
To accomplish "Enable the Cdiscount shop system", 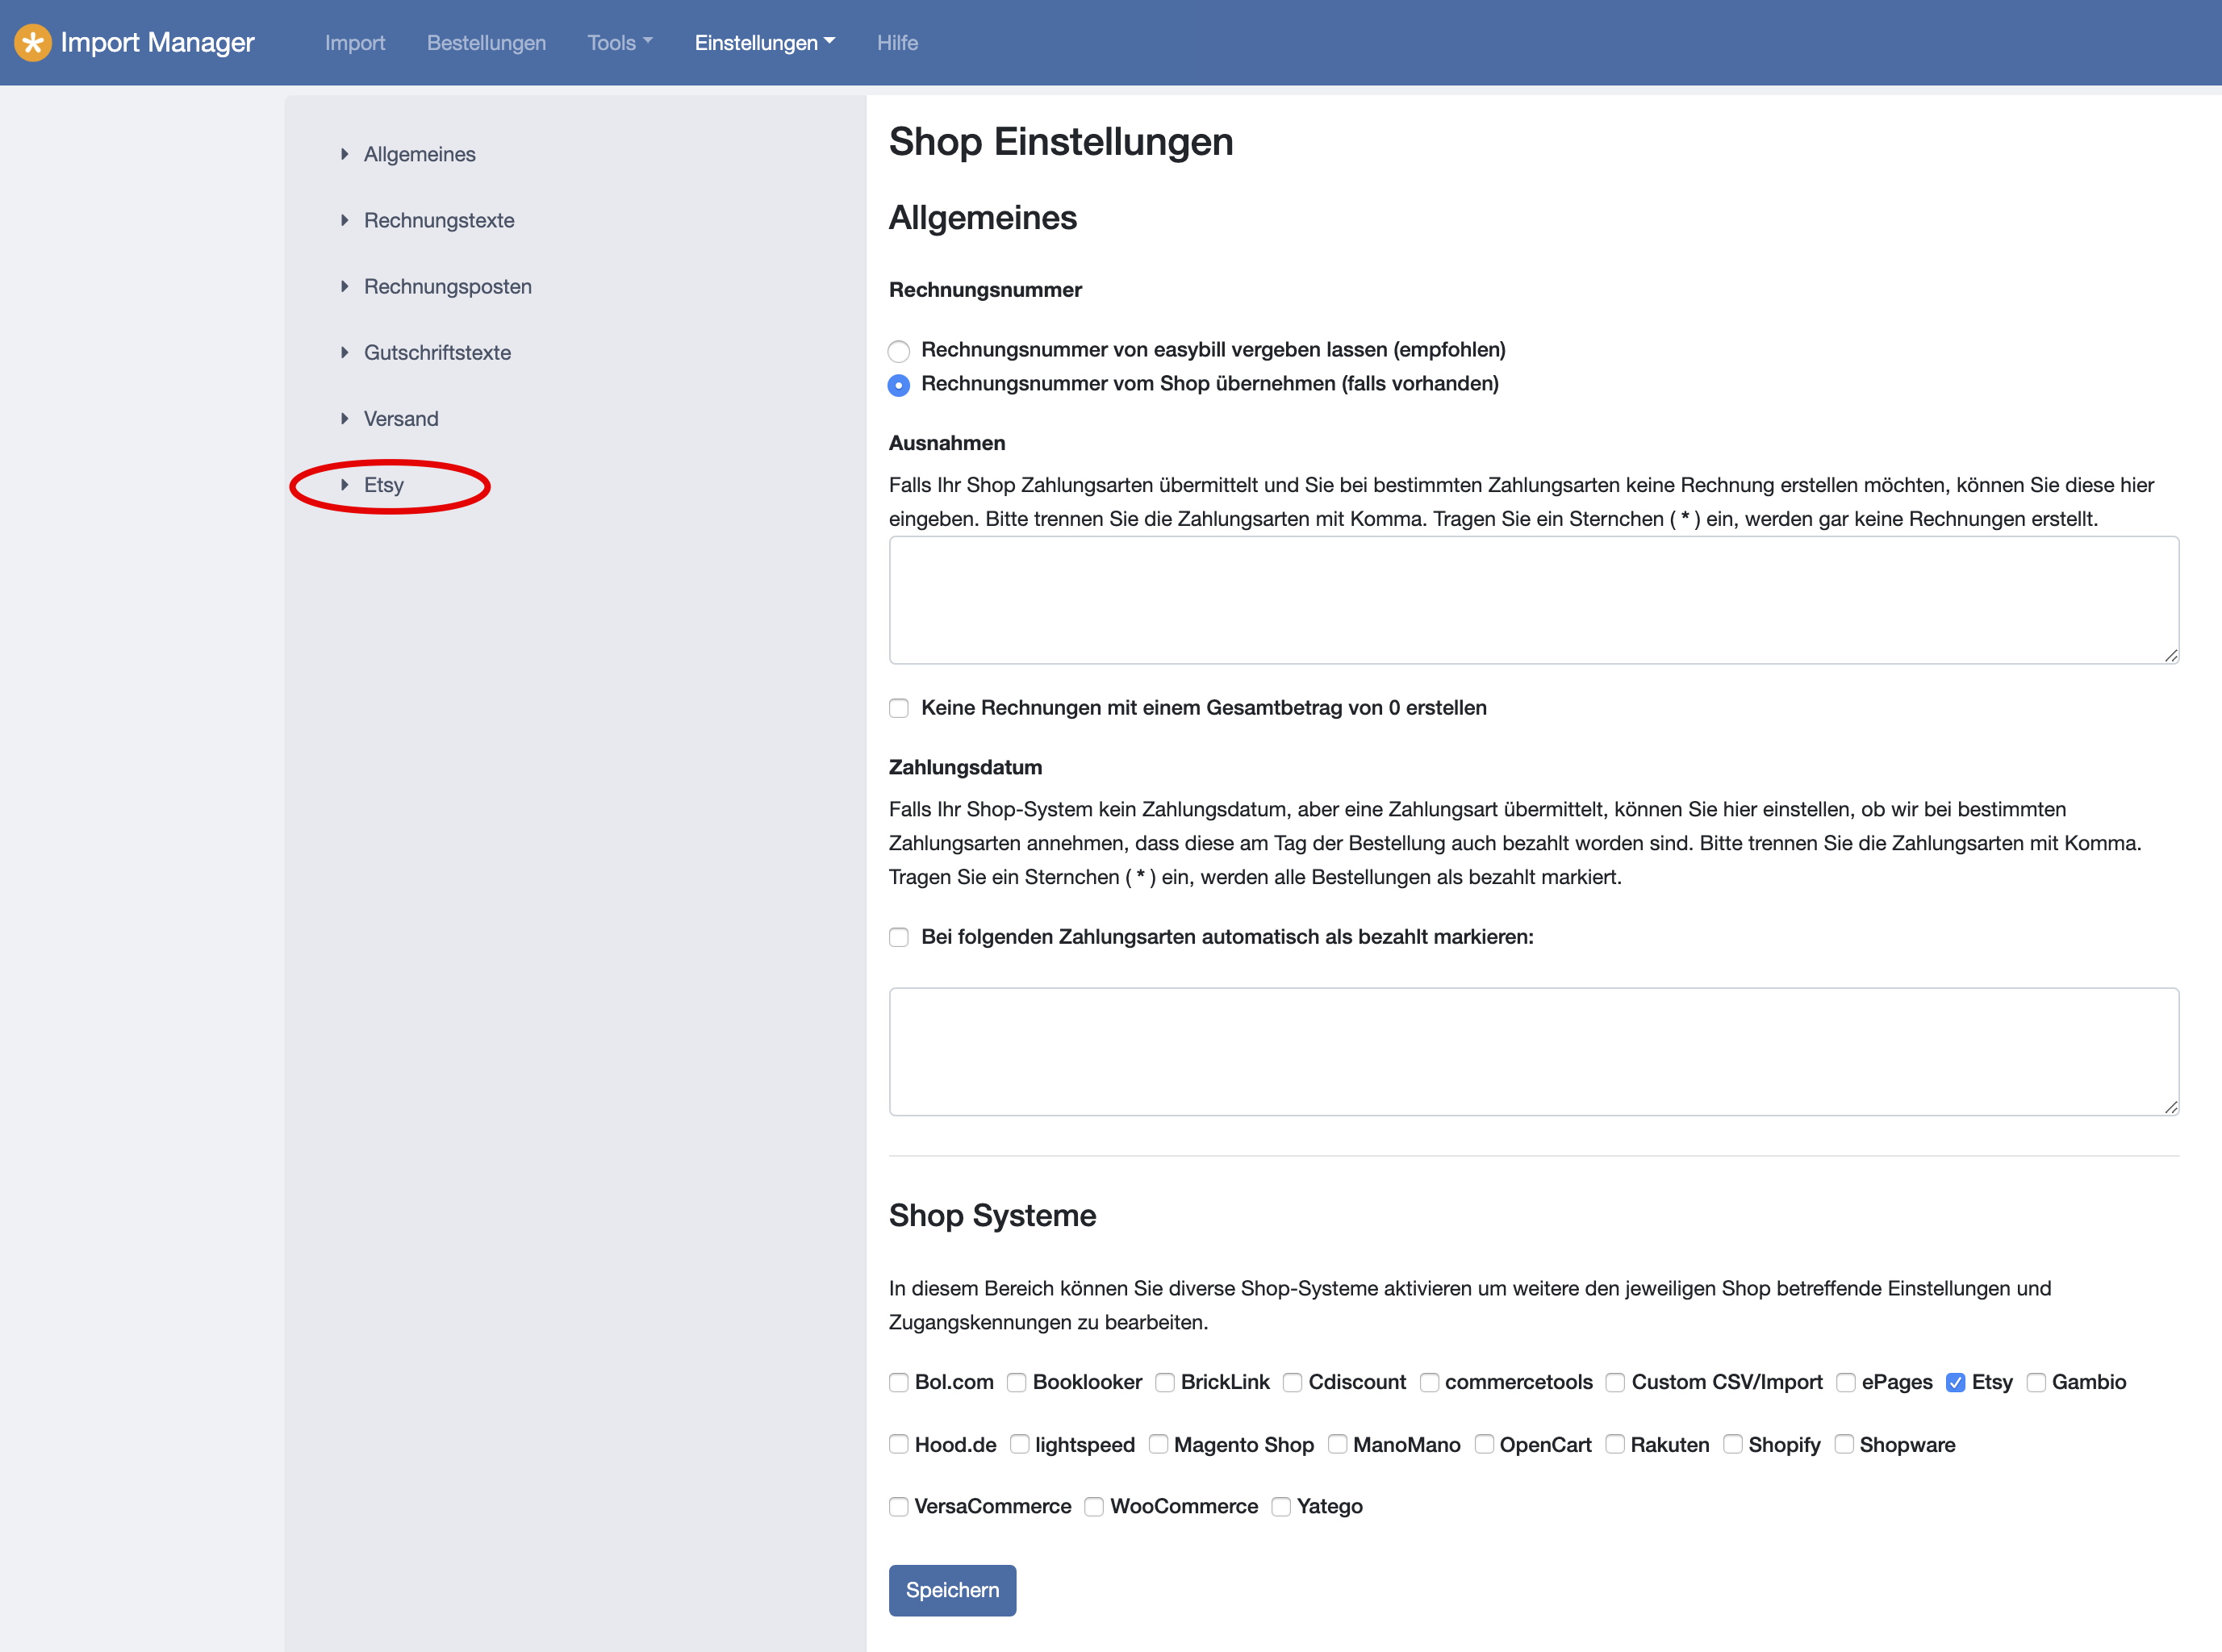I will click(x=1293, y=1383).
